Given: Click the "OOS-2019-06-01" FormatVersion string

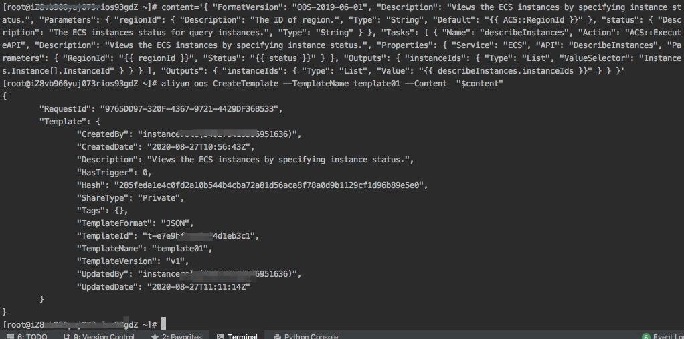Looking at the screenshot, I should click(329, 7).
